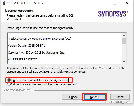Image resolution: width=134 pixels, height=106 pixels.
Task: Click the Version Details line in the agreement
Action: [26, 46]
